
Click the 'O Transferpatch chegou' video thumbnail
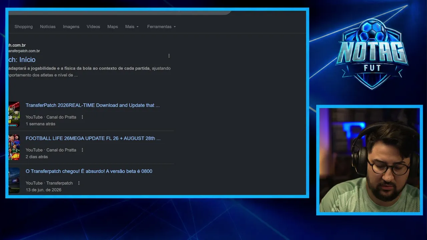(x=14, y=180)
